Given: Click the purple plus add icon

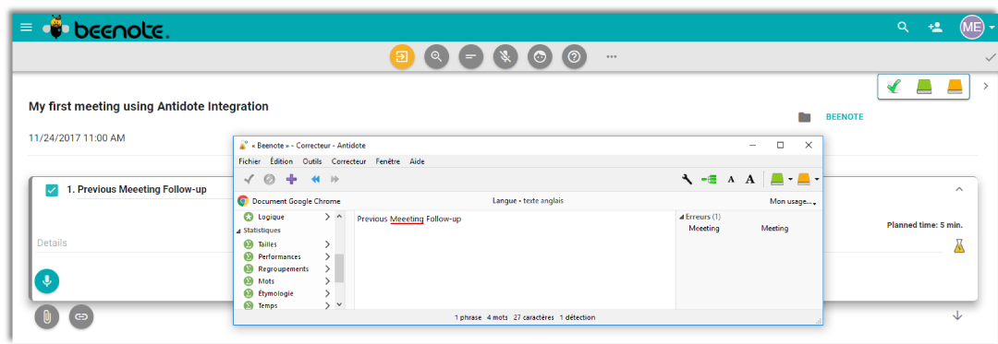Looking at the screenshot, I should (x=291, y=180).
